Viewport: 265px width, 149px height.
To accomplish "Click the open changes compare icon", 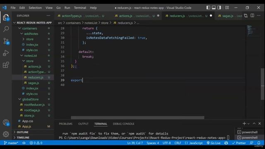I will [246, 16].
